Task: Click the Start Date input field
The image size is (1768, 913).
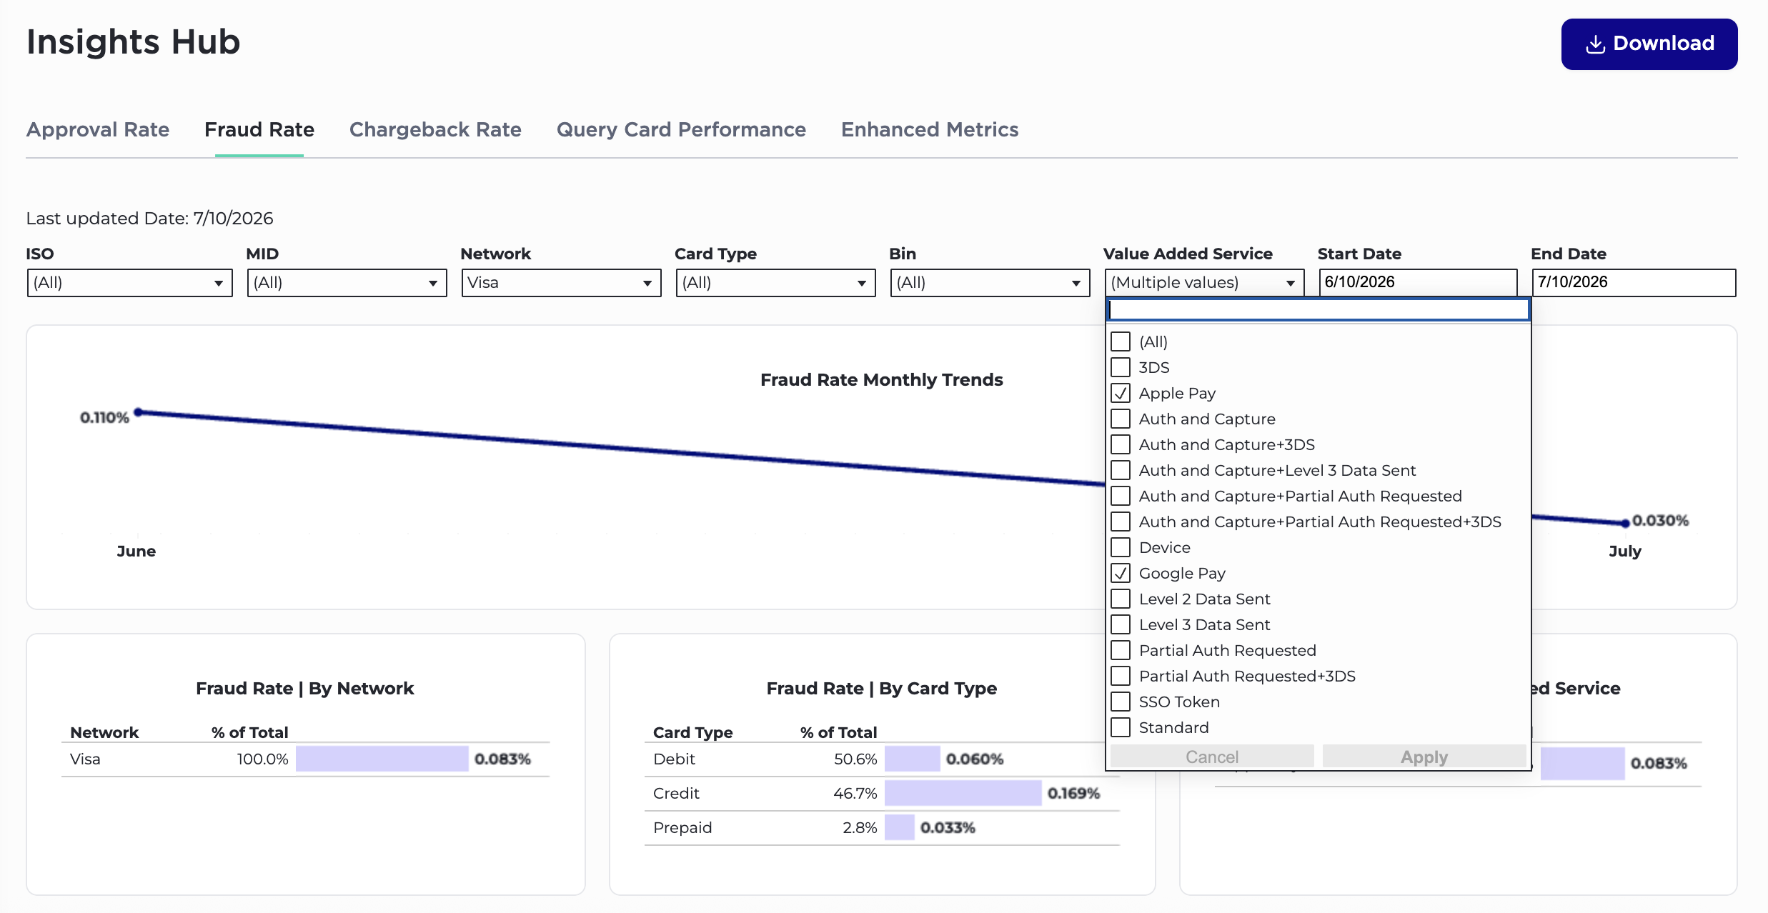Action: 1418,282
